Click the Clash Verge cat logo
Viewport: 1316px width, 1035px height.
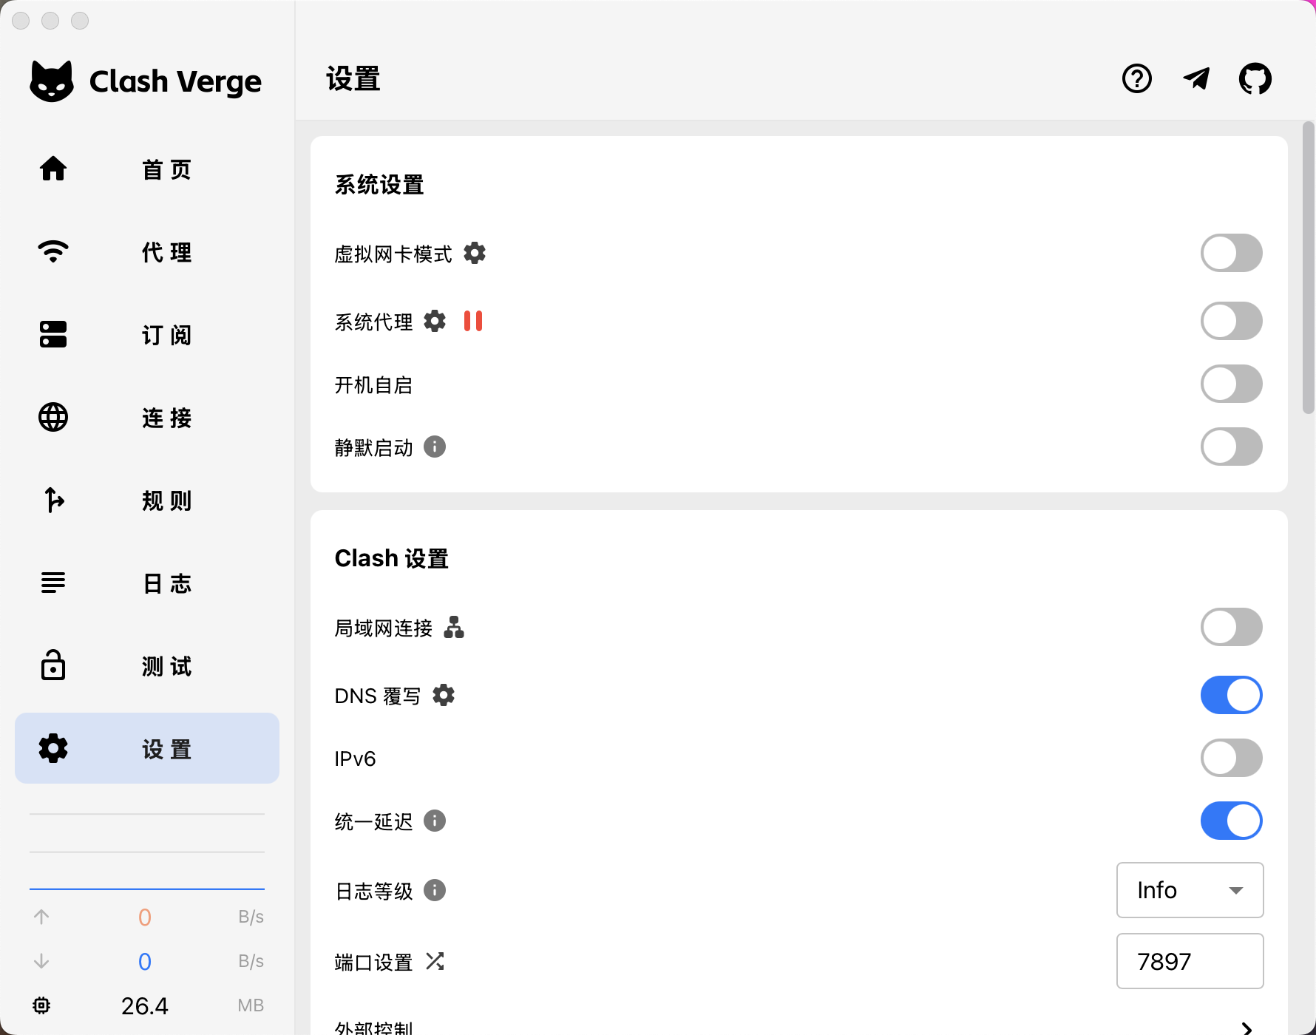52,81
